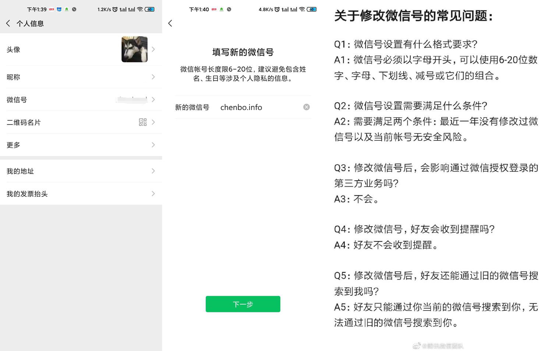Tap the husky profile avatar thumbnail
The height and width of the screenshot is (351, 552).
tap(134, 49)
